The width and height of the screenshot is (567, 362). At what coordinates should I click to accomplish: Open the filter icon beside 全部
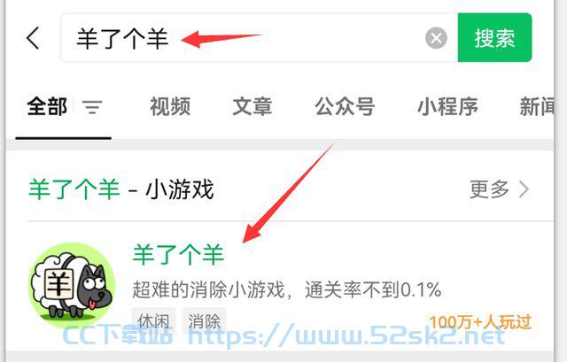tap(92, 107)
